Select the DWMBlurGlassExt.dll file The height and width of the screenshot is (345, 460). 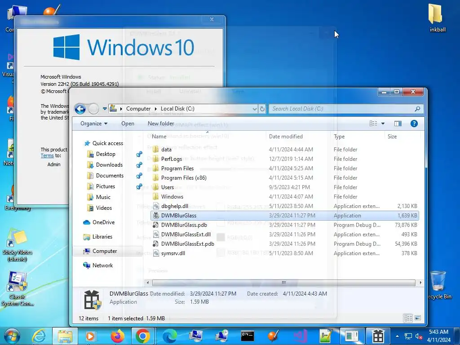point(186,234)
